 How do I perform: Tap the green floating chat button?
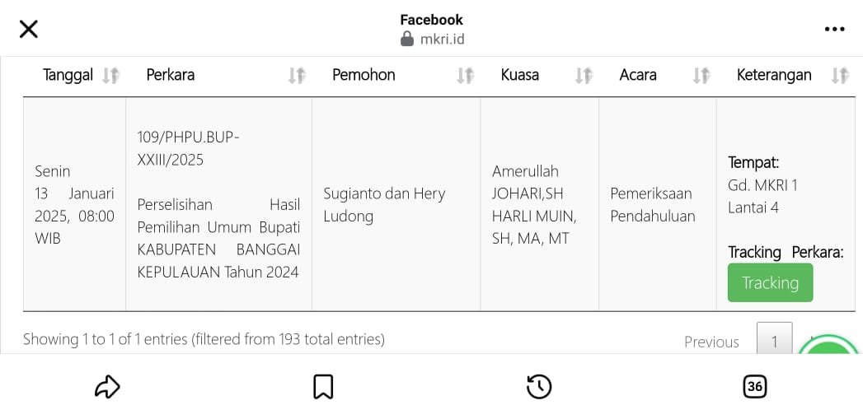tap(829, 343)
